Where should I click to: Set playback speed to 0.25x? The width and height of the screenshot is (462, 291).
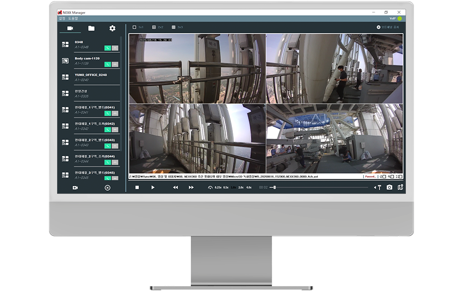[x=218, y=188]
